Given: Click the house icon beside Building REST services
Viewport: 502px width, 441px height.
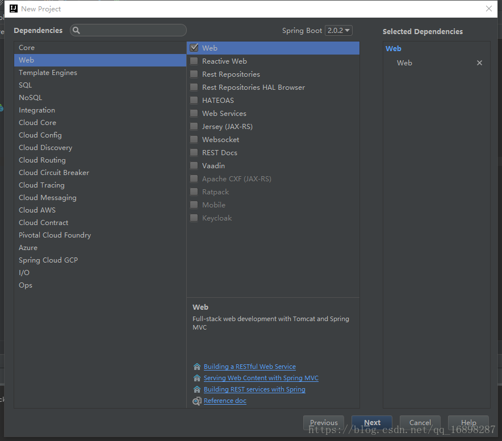Looking at the screenshot, I should pyautogui.click(x=197, y=389).
